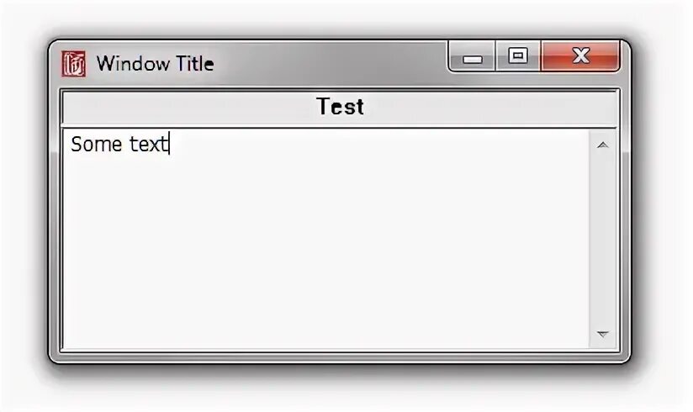Click the scrollbar down arrow
The width and height of the screenshot is (693, 412).
[x=602, y=335]
